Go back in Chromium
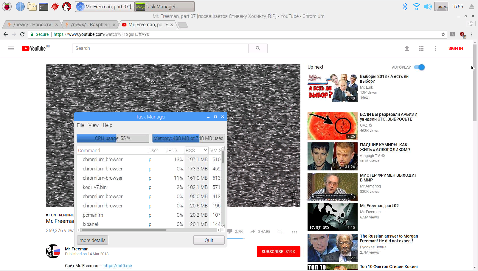The width and height of the screenshot is (478, 271). 6,34
